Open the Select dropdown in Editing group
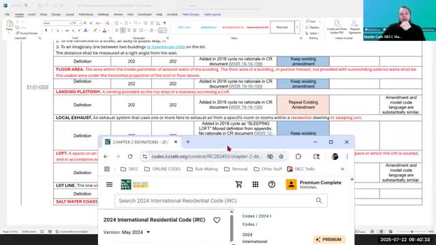The width and height of the screenshot is (436, 245). pos(313,33)
